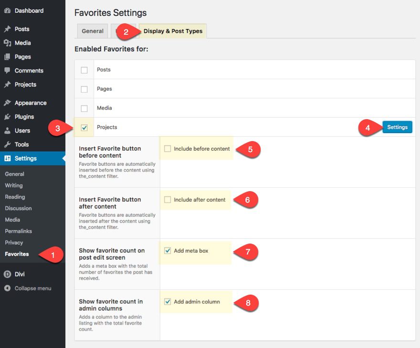Viewport: 420px width, 348px height.
Task: Open Privacy settings submenu link
Action: pyautogui.click(x=14, y=243)
